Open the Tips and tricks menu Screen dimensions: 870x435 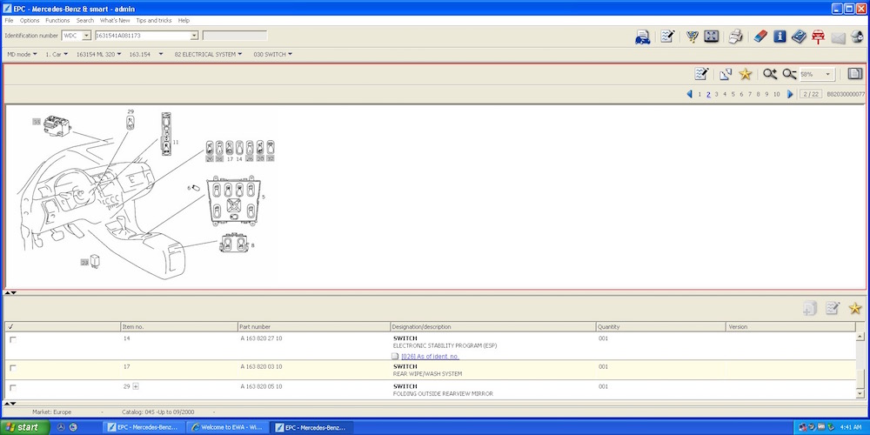tap(154, 21)
